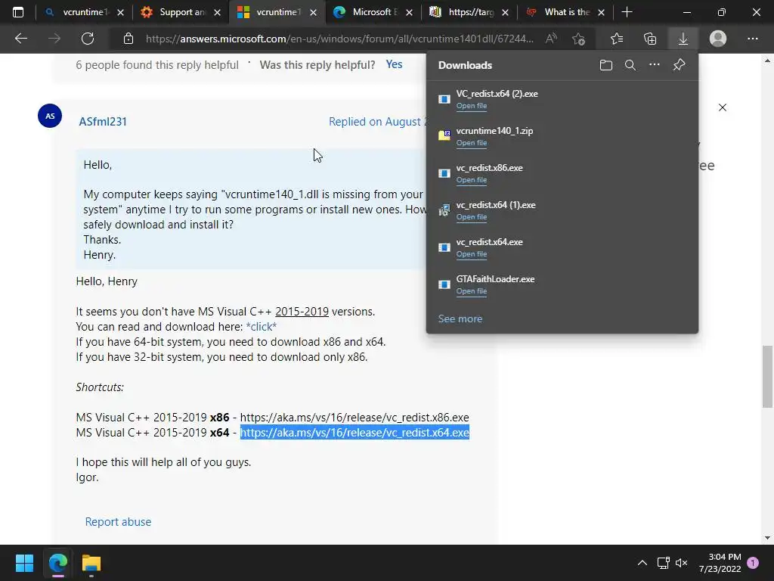This screenshot has width=774, height=581.
Task: Click the Edge icon in taskbar
Action: [57, 563]
